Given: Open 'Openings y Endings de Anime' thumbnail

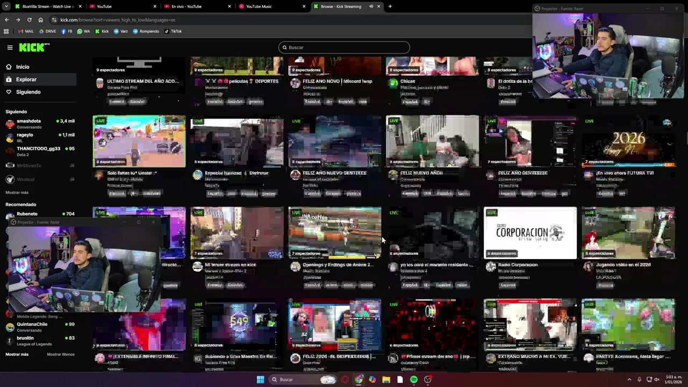Looking at the screenshot, I should (x=334, y=233).
